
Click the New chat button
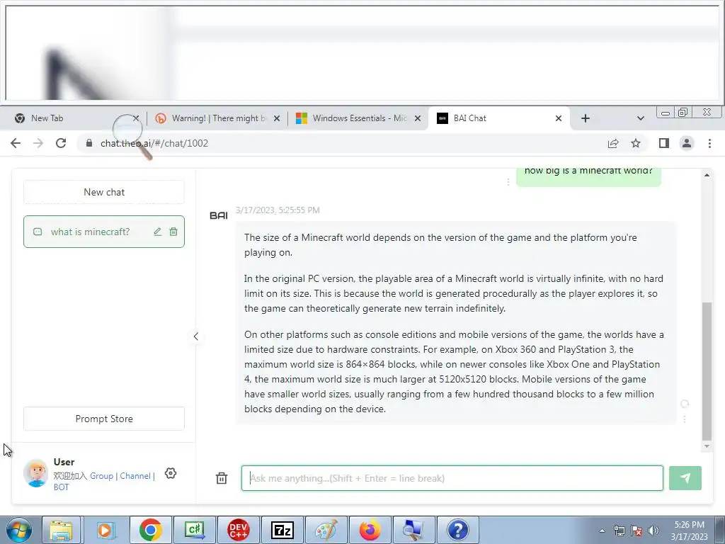[x=104, y=192]
